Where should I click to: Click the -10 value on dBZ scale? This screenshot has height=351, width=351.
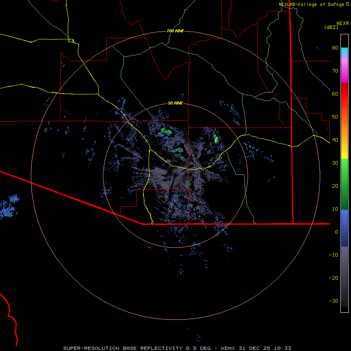point(333,255)
